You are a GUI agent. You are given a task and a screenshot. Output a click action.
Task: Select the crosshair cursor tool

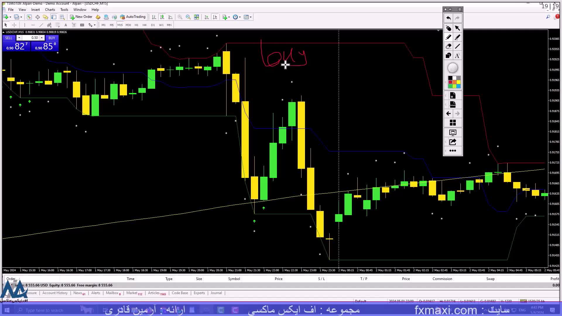tap(14, 25)
